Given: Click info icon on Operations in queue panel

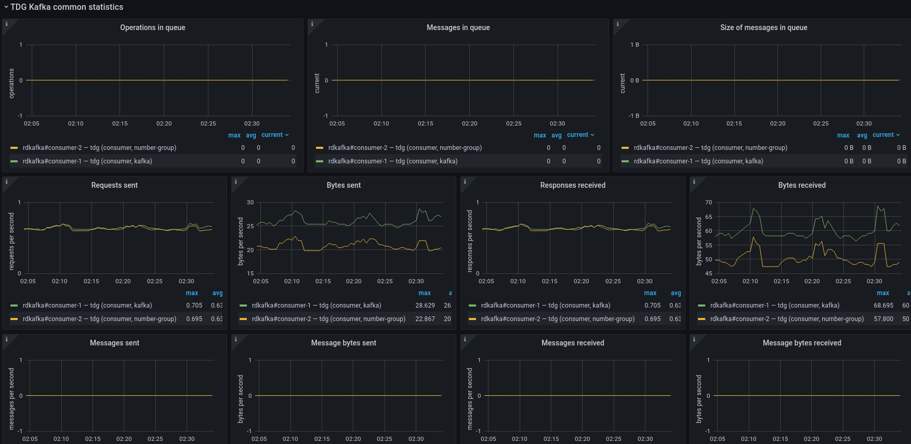Looking at the screenshot, I should (6, 24).
